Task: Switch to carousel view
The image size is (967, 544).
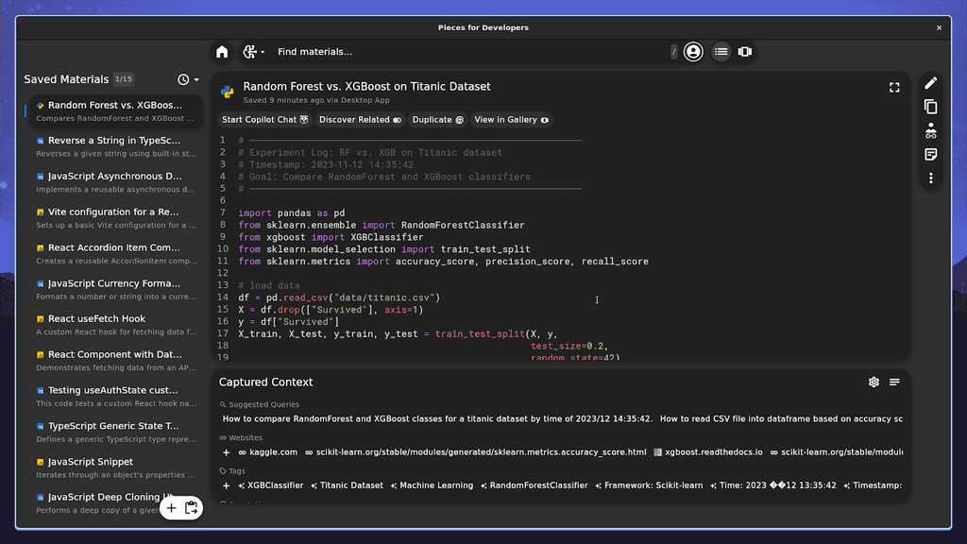Action: (745, 52)
